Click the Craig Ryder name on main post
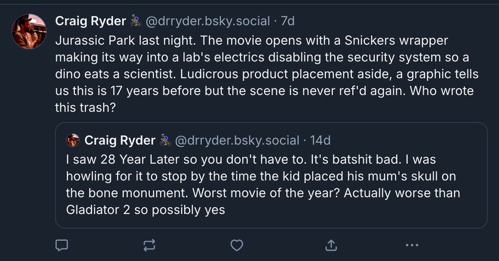The height and width of the screenshot is (261, 499). tap(90, 21)
